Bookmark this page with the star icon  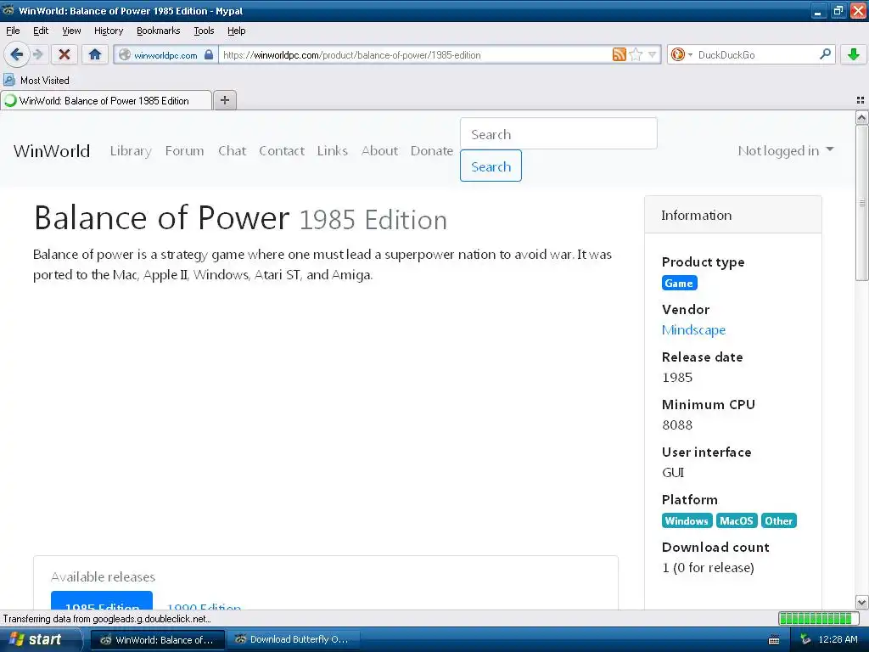click(636, 54)
